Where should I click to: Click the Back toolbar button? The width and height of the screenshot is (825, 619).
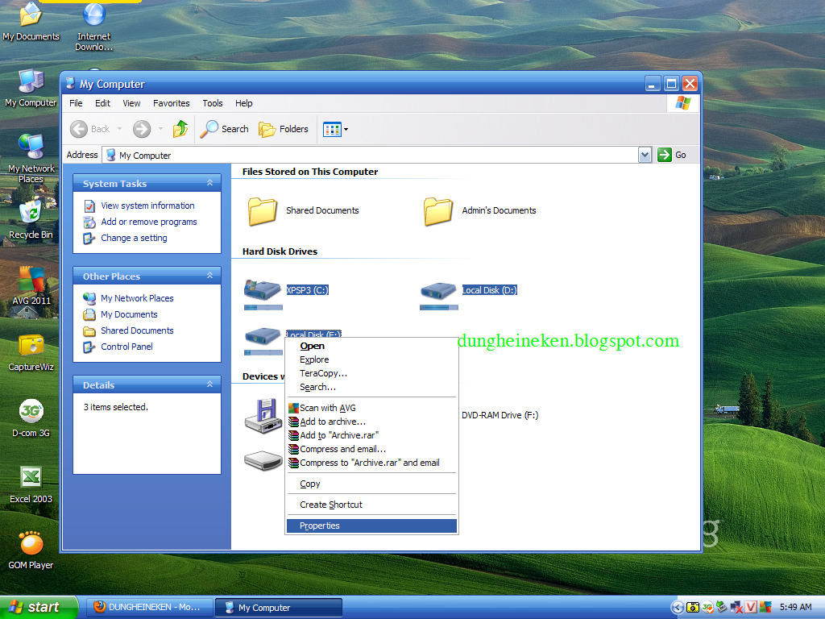(90, 129)
